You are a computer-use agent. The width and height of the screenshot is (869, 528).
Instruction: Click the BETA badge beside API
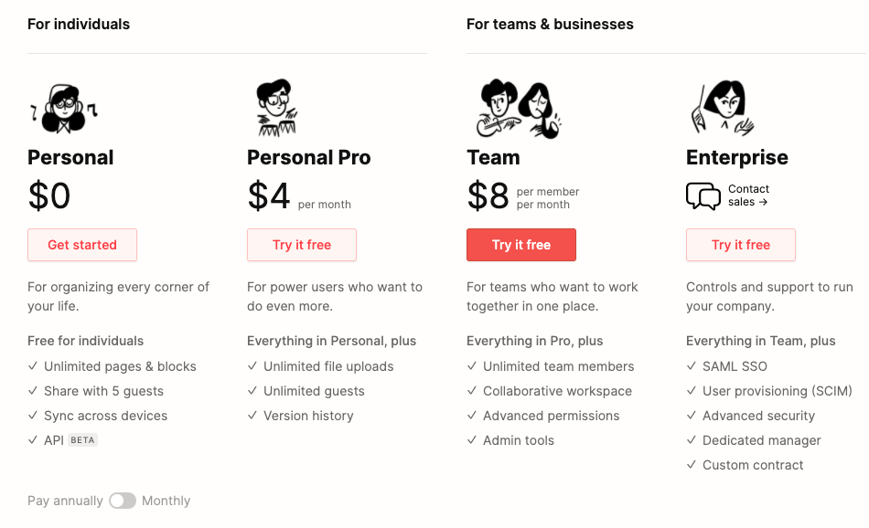click(82, 440)
